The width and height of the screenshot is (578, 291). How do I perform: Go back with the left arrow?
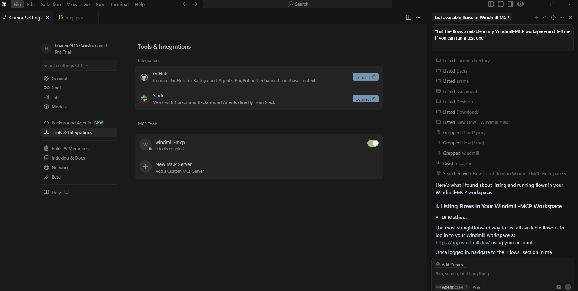pos(185,4)
